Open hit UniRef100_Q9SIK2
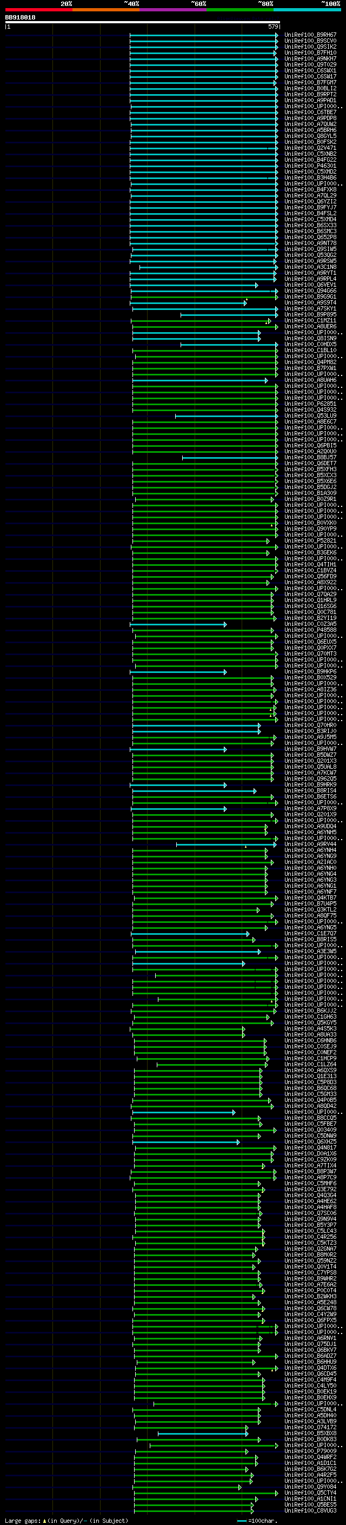The image size is (346, 1525). 310,47
